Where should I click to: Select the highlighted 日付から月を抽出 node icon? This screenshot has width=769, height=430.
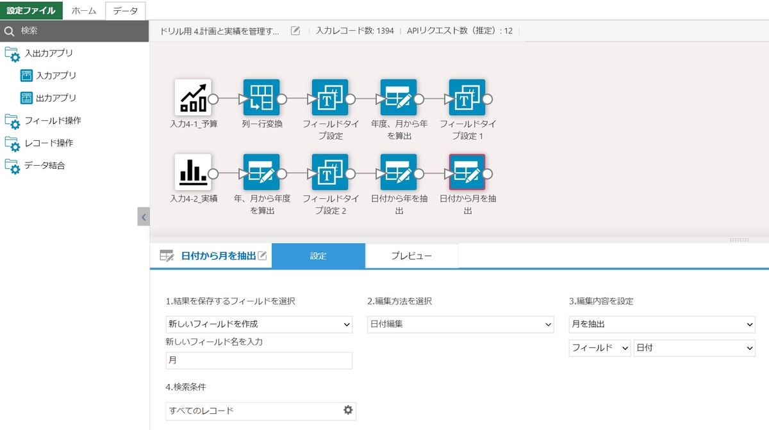pyautogui.click(x=467, y=172)
